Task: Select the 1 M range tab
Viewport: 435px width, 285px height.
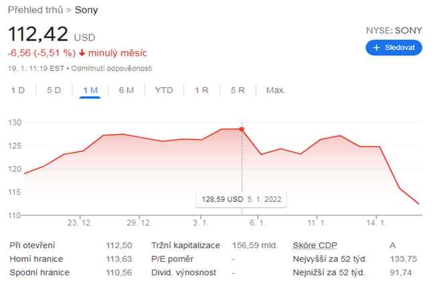Action: (90, 90)
